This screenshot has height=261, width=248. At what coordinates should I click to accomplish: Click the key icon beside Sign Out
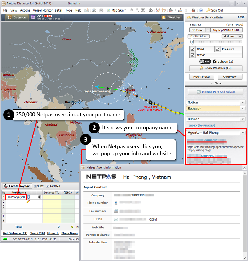(208, 10)
